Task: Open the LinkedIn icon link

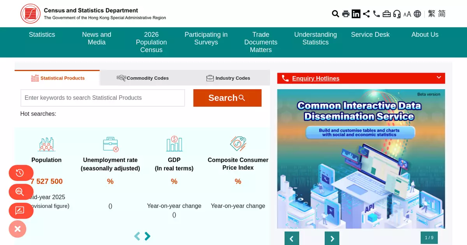Action: (x=356, y=14)
